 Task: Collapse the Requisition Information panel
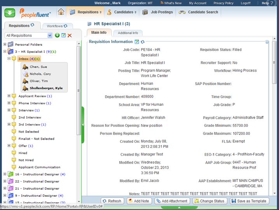coord(267,42)
